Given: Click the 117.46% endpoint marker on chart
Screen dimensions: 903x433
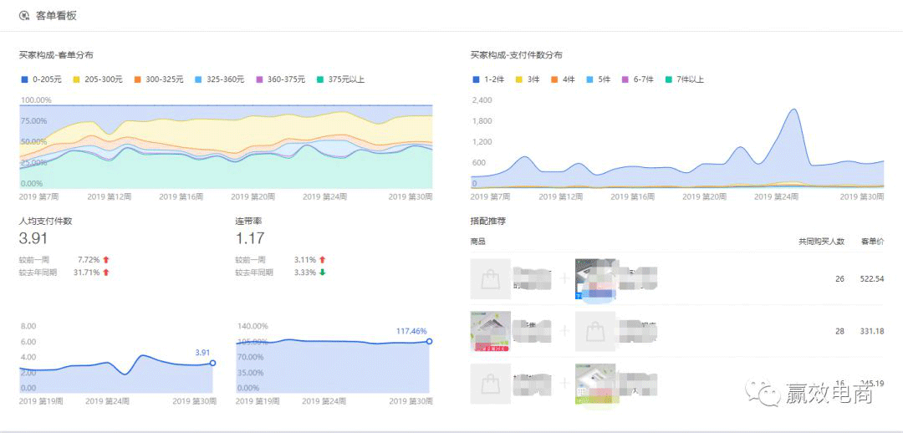Looking at the screenshot, I should (429, 341).
